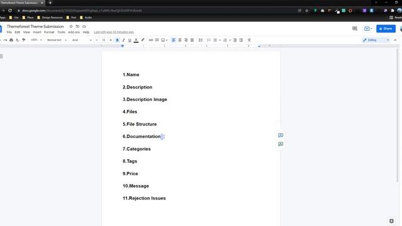Open a new browser tab

[50, 3]
